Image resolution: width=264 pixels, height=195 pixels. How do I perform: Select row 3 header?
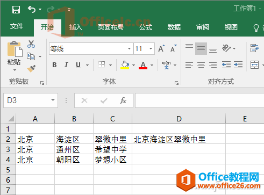8,149
